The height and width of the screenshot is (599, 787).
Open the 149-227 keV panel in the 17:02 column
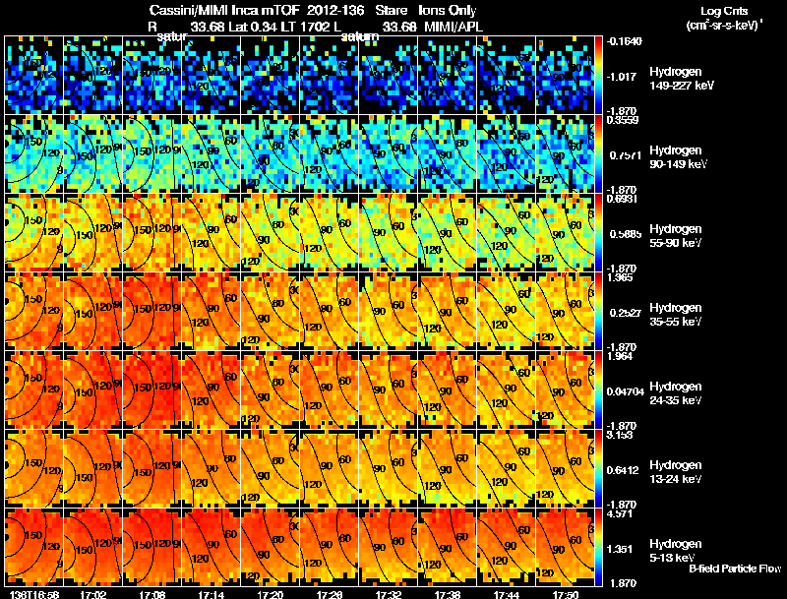click(x=92, y=76)
